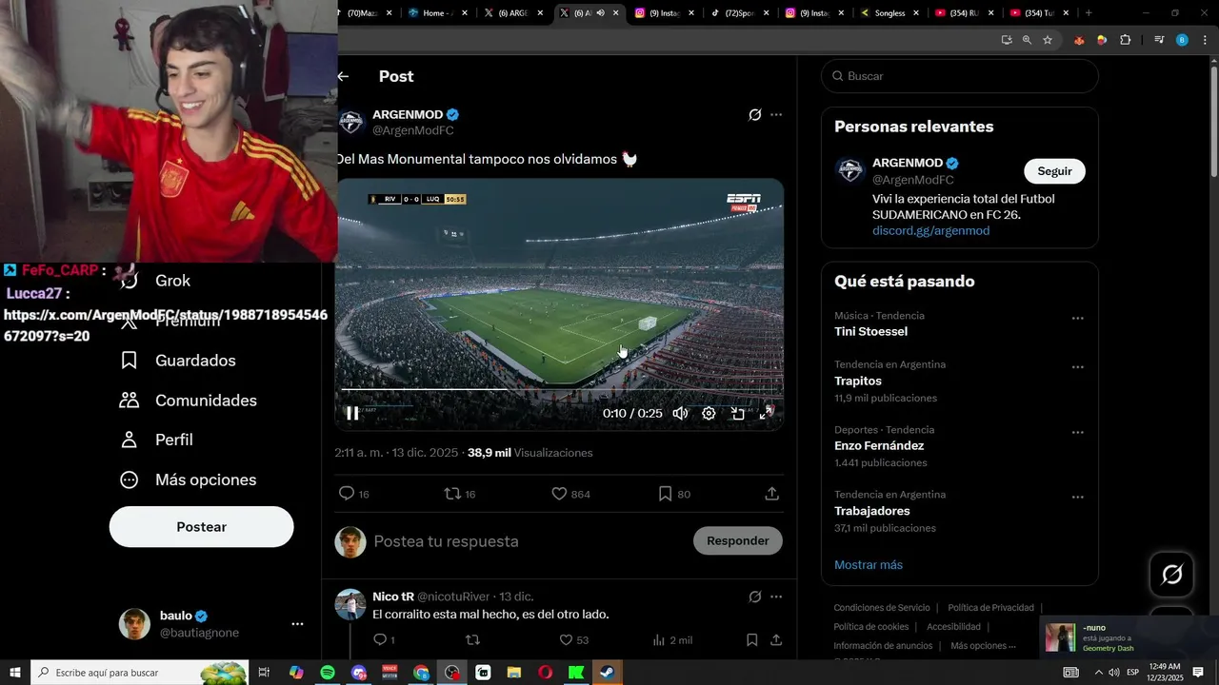Open more options on ARGENMOD post
This screenshot has height=685, width=1219.
click(x=776, y=115)
